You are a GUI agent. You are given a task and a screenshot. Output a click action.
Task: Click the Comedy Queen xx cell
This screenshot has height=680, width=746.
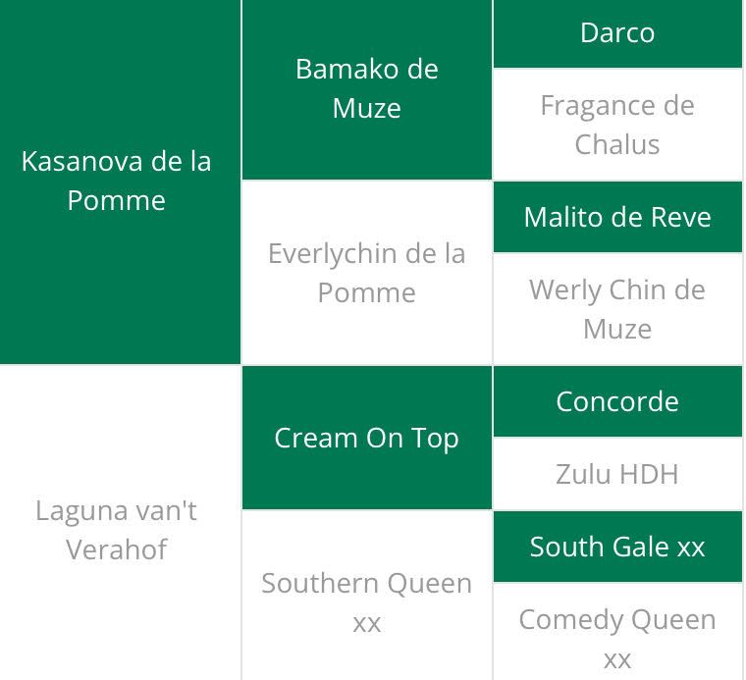pyautogui.click(x=617, y=638)
